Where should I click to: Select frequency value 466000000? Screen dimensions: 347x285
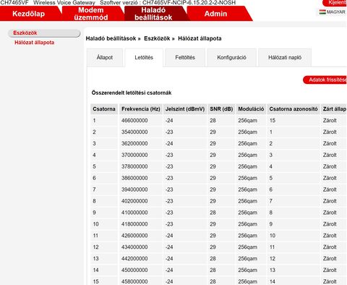[134, 121]
